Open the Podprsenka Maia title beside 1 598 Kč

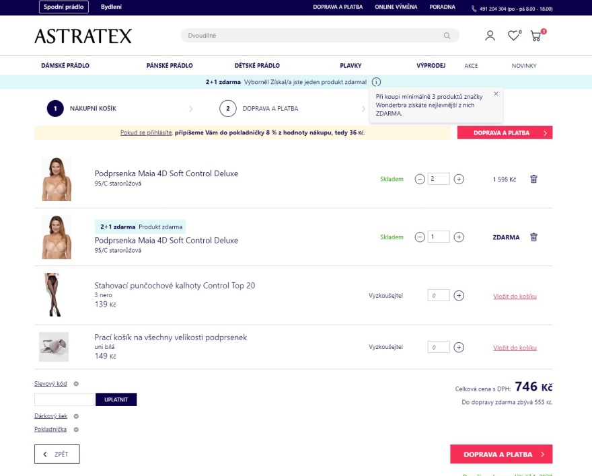tap(166, 173)
